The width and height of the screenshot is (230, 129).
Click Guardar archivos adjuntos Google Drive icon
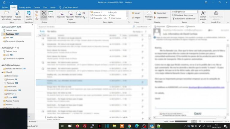click(216, 15)
